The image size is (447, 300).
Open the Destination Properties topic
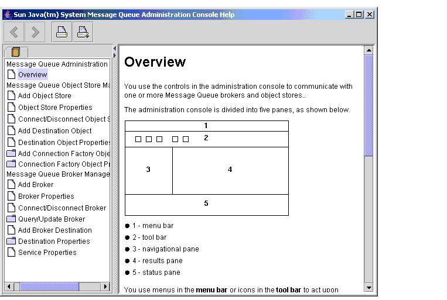coord(54,241)
